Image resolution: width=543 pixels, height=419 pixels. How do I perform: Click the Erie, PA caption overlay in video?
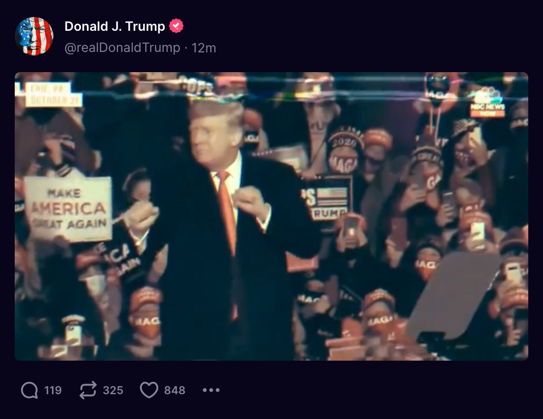[54, 94]
